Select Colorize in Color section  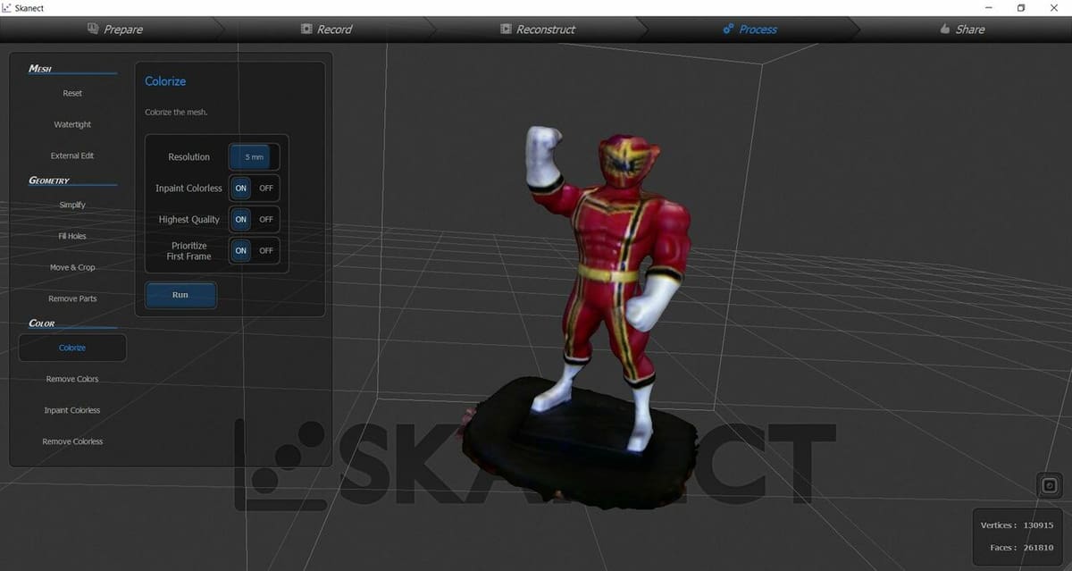click(72, 348)
